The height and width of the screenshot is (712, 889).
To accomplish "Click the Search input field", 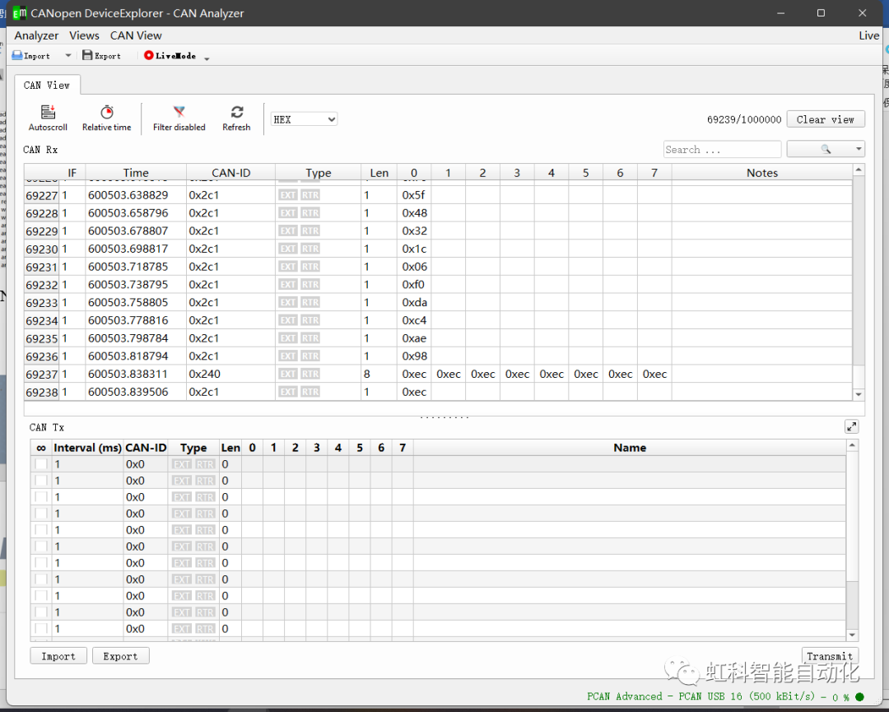I will click(722, 149).
